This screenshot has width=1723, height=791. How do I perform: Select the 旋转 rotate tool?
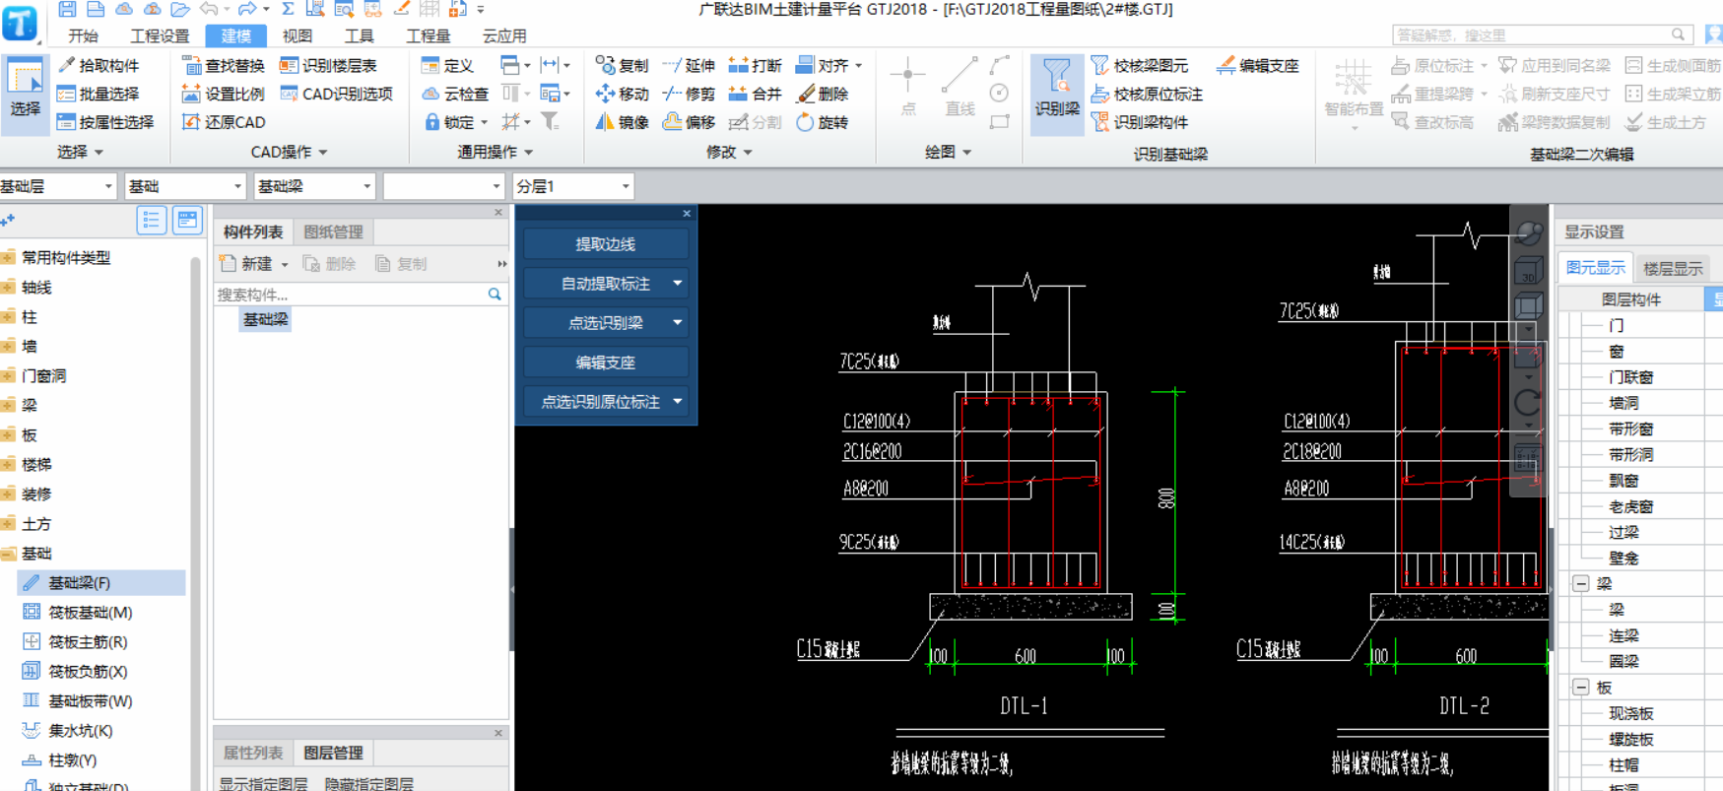(x=822, y=122)
